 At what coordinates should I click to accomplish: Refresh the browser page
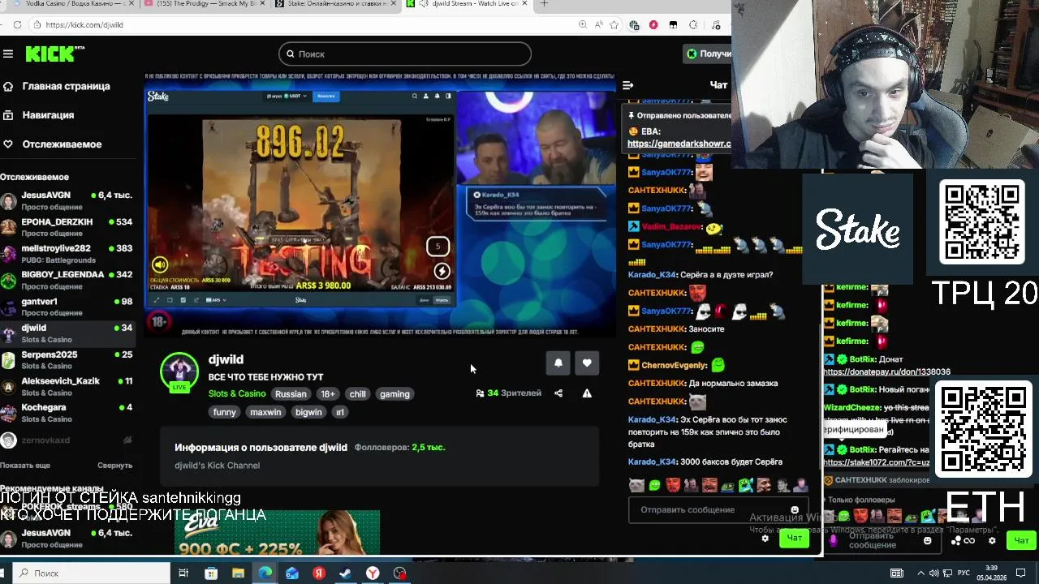point(17,25)
